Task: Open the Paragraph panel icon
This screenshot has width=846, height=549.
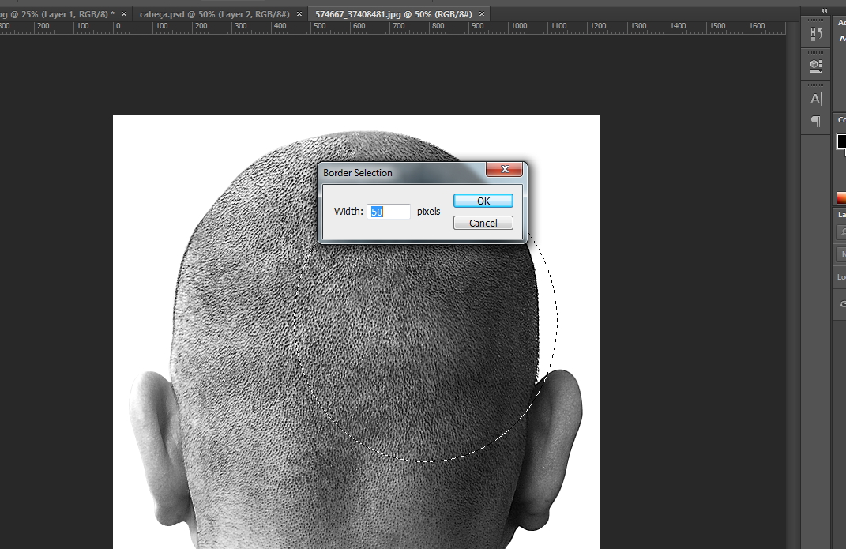Action: 816,121
